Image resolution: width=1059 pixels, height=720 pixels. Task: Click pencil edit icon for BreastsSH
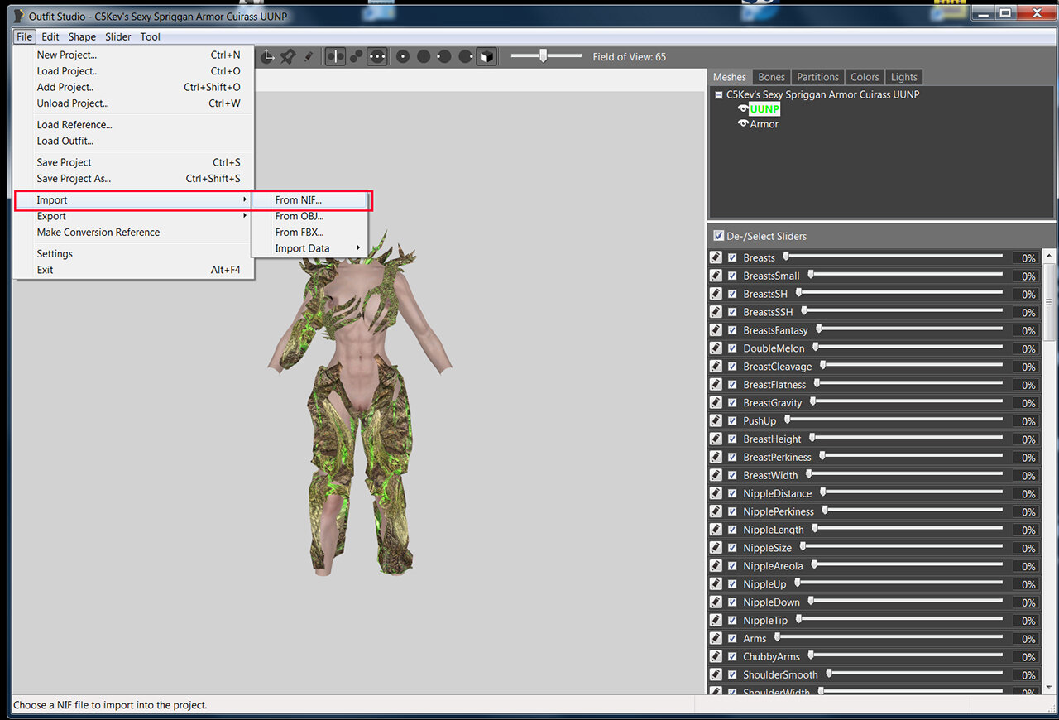(716, 294)
